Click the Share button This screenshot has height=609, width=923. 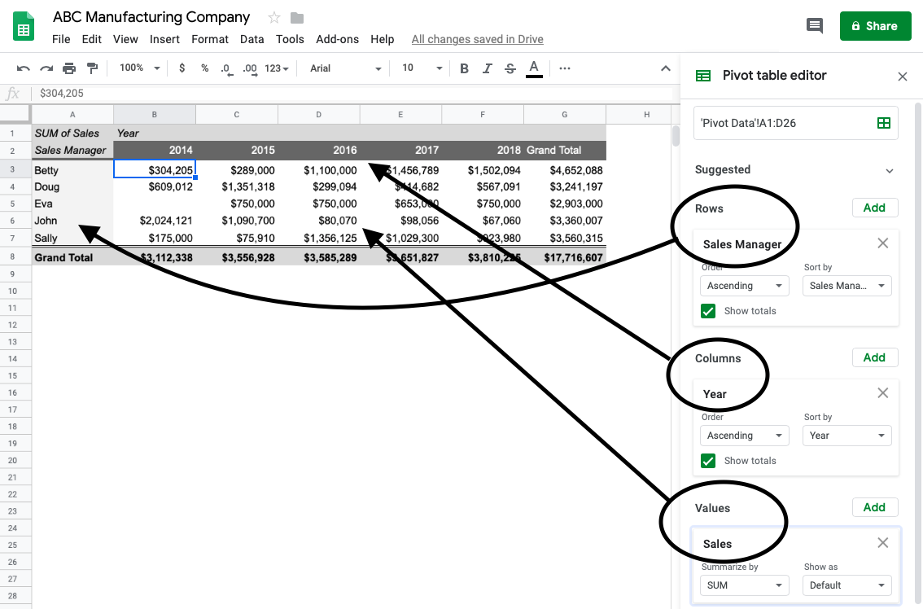[875, 25]
